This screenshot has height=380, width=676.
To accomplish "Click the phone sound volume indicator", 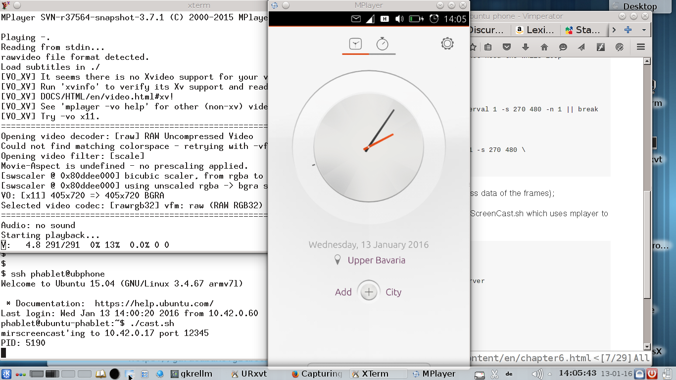I will point(399,19).
